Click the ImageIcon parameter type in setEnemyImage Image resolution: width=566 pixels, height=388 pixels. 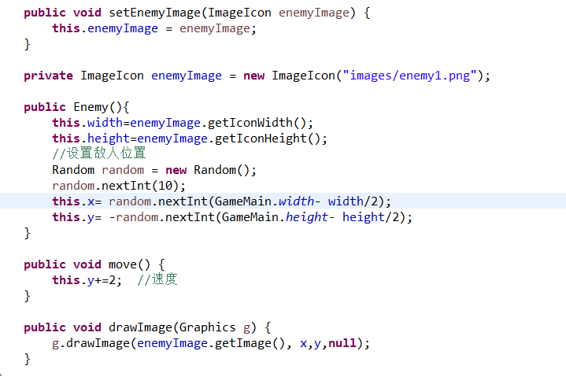[239, 13]
